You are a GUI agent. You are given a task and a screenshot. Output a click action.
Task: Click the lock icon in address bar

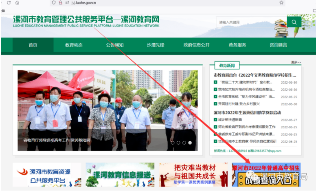pyautogui.click(x=60, y=2)
